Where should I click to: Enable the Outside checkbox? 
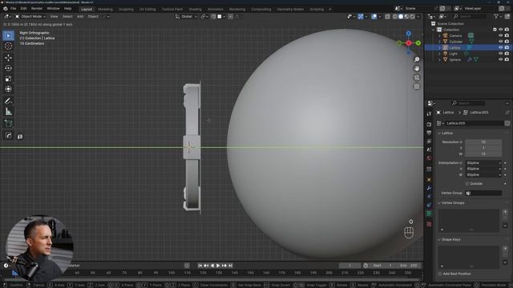point(467,184)
